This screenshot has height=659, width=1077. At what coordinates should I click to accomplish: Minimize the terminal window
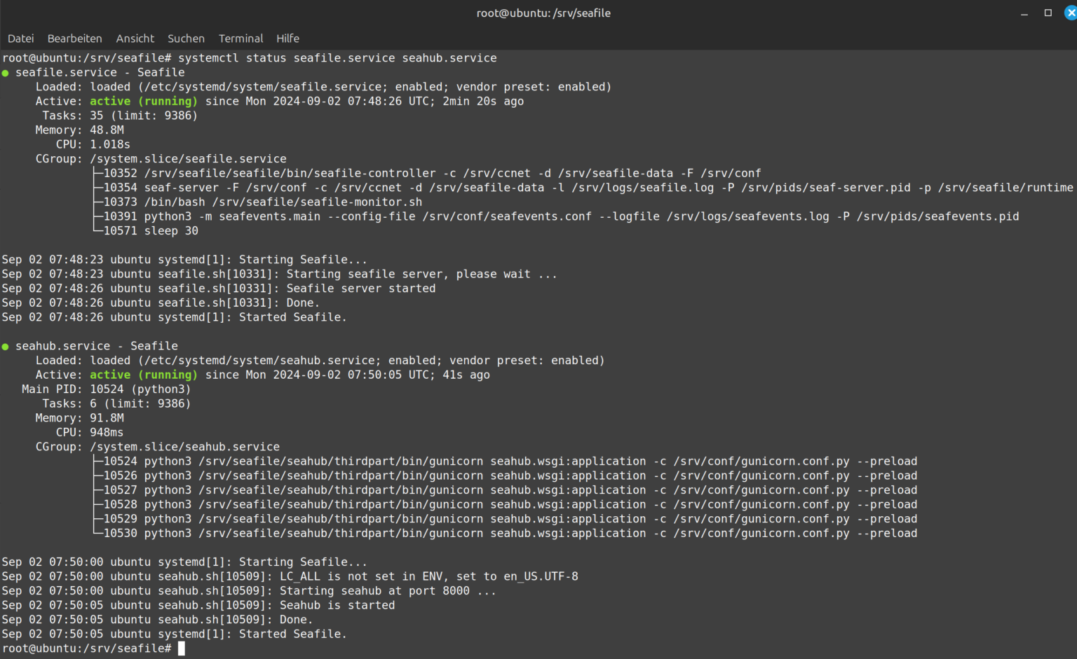pyautogui.click(x=1024, y=13)
